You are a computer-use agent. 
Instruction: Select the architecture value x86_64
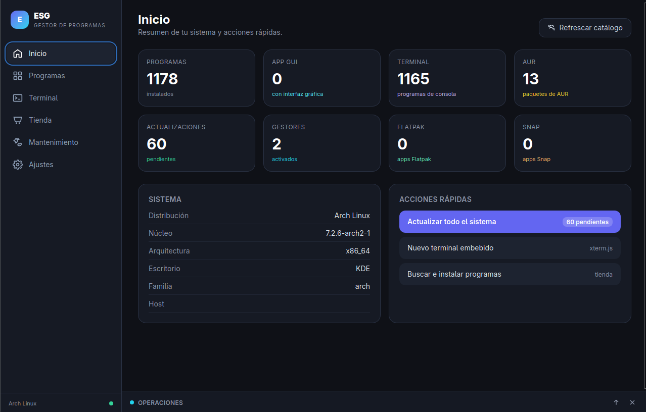tap(358, 251)
